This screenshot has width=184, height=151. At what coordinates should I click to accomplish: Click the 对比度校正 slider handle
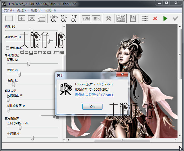click(8, 110)
